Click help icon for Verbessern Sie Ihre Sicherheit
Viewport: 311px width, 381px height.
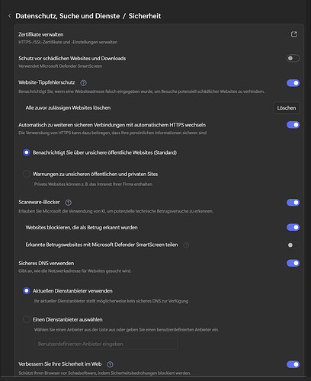(110, 364)
